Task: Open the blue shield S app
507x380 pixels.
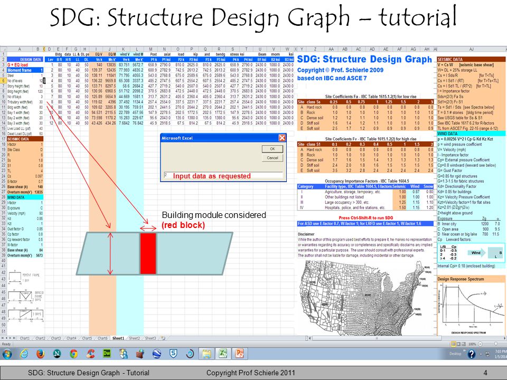Action: pyautogui.click(x=174, y=354)
